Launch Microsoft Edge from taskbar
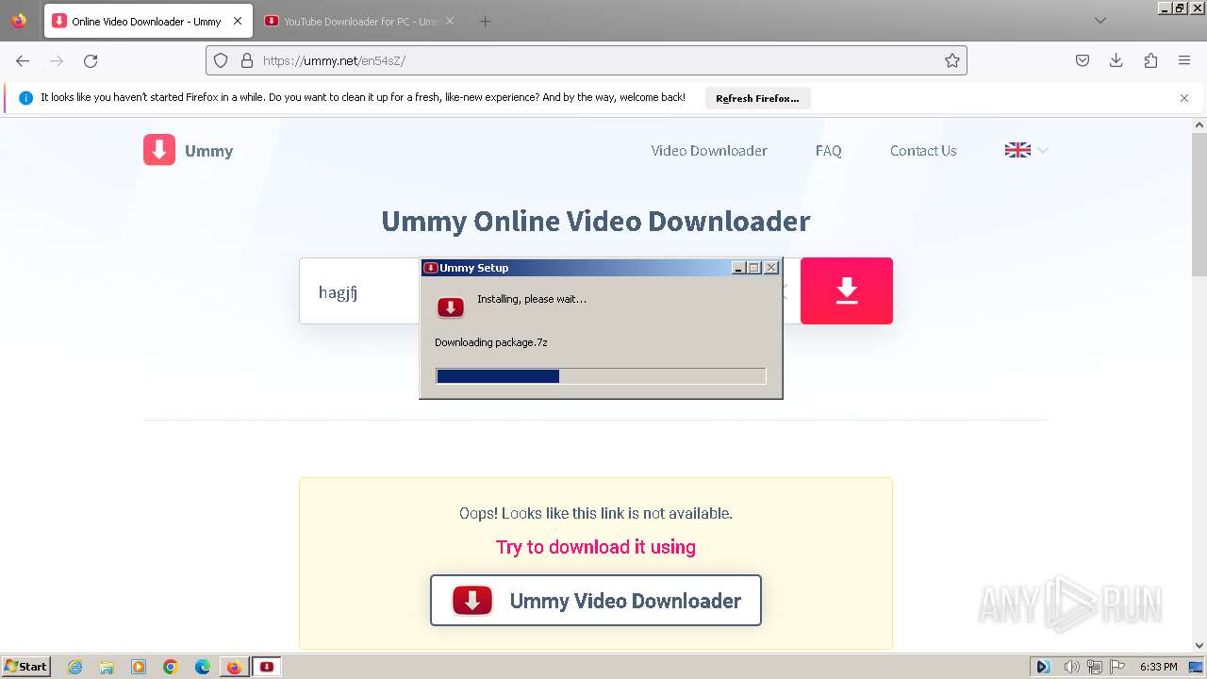The image size is (1207, 679). point(203,667)
